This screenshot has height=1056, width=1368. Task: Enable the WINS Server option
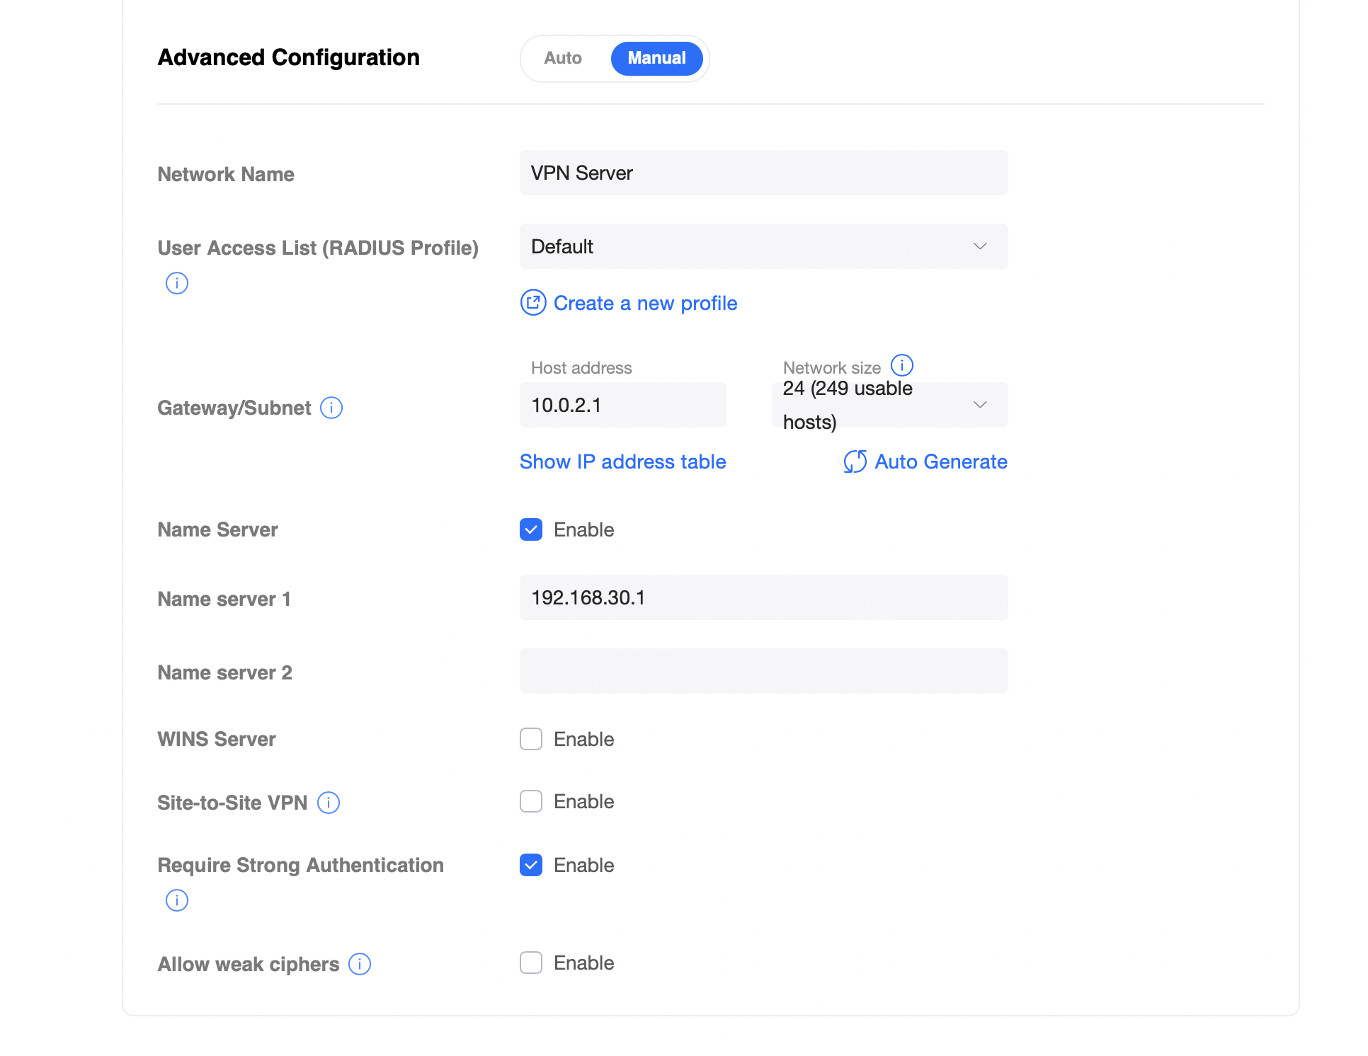[530, 739]
